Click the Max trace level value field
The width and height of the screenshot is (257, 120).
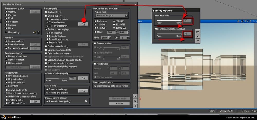(188, 20)
